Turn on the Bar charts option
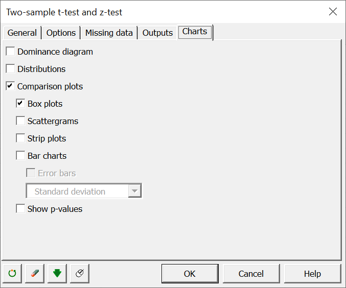 (x=20, y=155)
